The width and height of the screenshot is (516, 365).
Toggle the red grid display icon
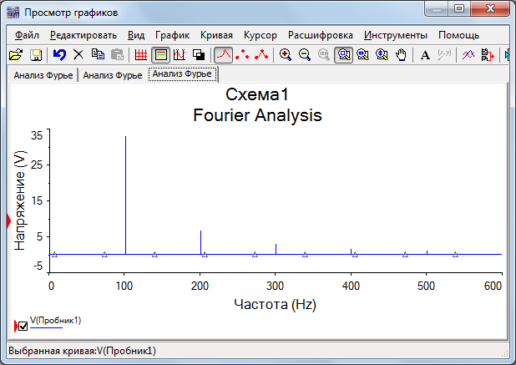pos(141,54)
